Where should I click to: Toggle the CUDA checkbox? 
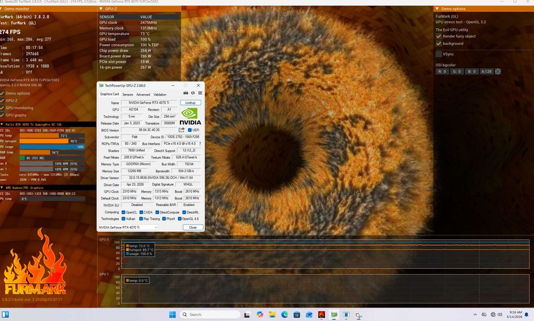(x=141, y=212)
